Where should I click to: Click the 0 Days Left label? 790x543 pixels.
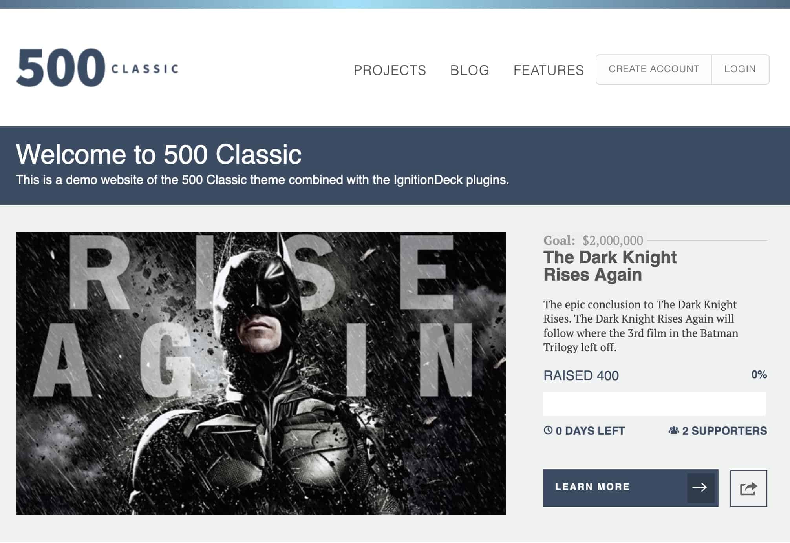(590, 431)
